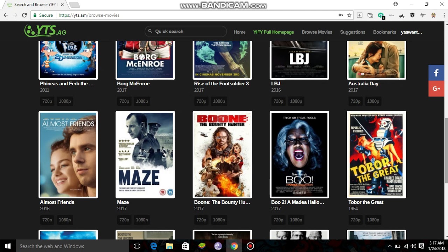Screen dimensions: 448x252
Task: Open Bookmarks in navigation
Action: point(385,32)
